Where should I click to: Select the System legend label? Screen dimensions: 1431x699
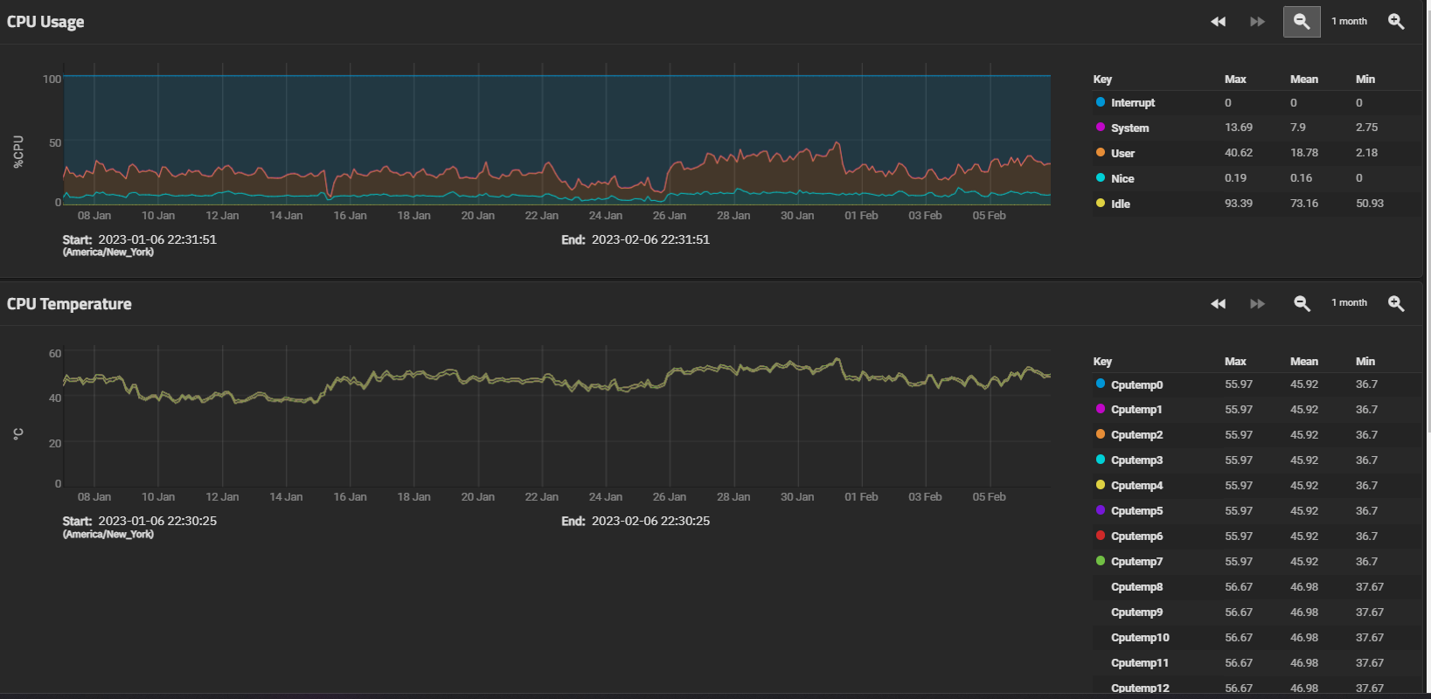pos(1129,128)
